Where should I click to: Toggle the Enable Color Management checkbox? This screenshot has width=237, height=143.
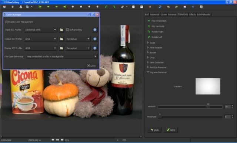6,22
